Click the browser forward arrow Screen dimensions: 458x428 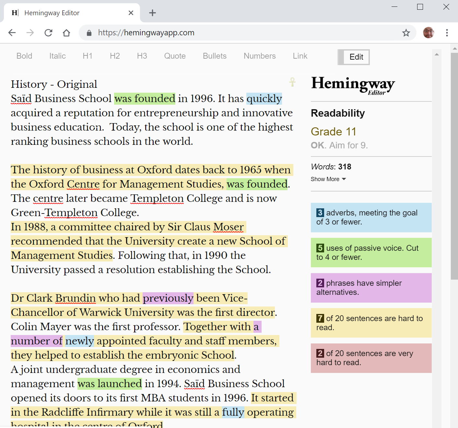point(30,33)
